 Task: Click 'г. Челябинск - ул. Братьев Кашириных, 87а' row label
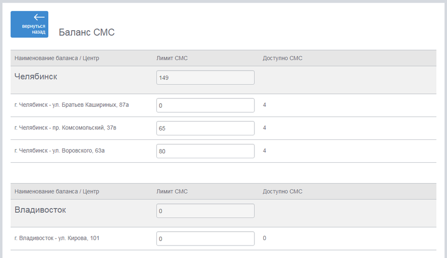click(72, 105)
